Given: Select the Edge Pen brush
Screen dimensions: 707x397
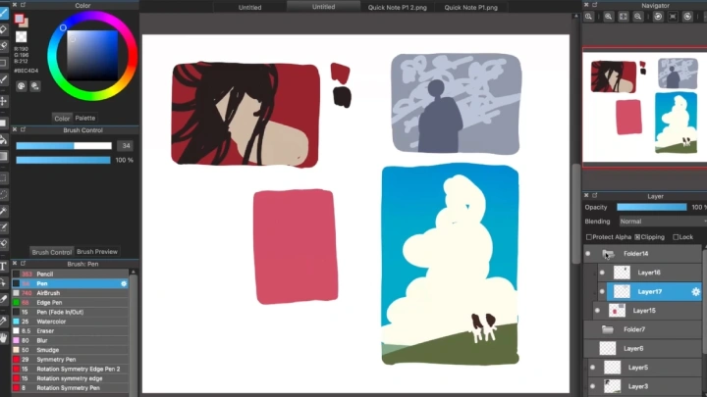Looking at the screenshot, I should [x=70, y=303].
